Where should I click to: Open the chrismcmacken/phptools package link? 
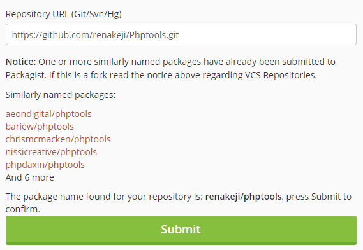tap(58, 139)
